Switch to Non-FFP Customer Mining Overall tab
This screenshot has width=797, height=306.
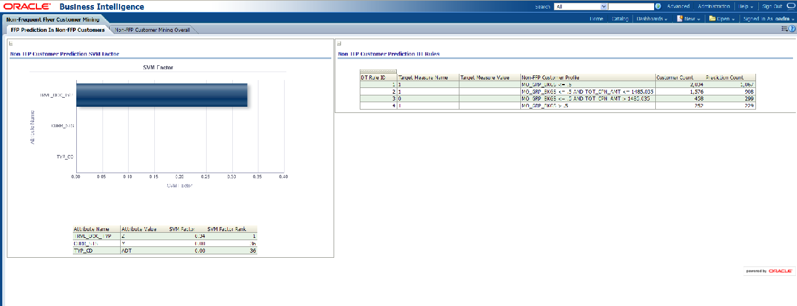152,30
